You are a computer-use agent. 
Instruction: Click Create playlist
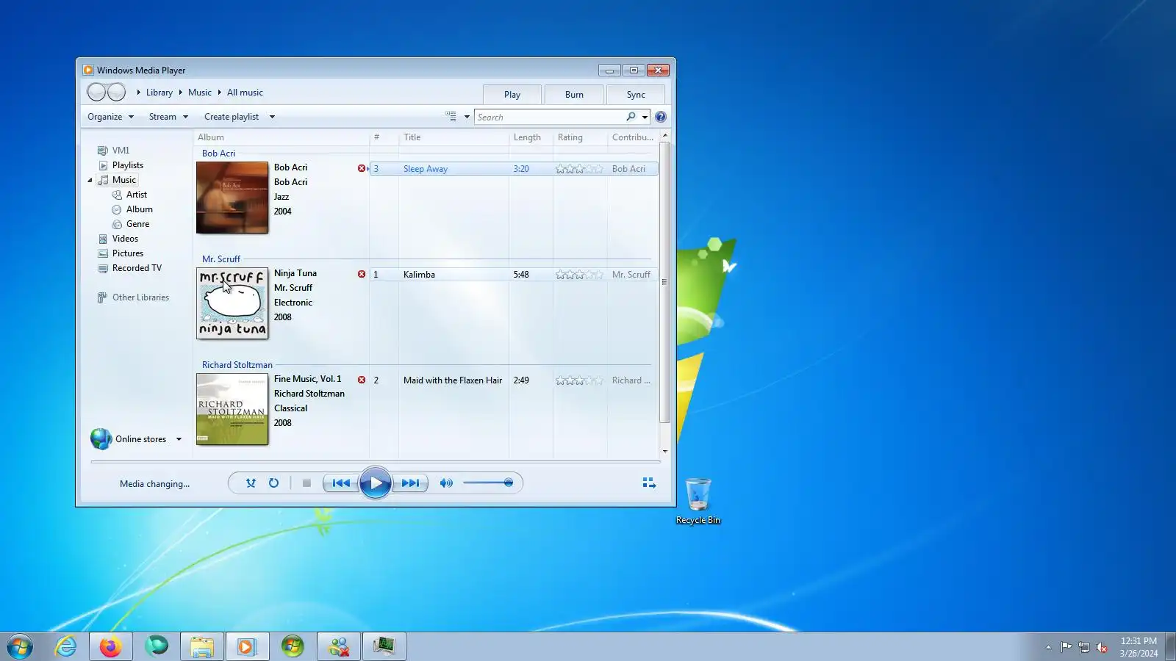[232, 117]
